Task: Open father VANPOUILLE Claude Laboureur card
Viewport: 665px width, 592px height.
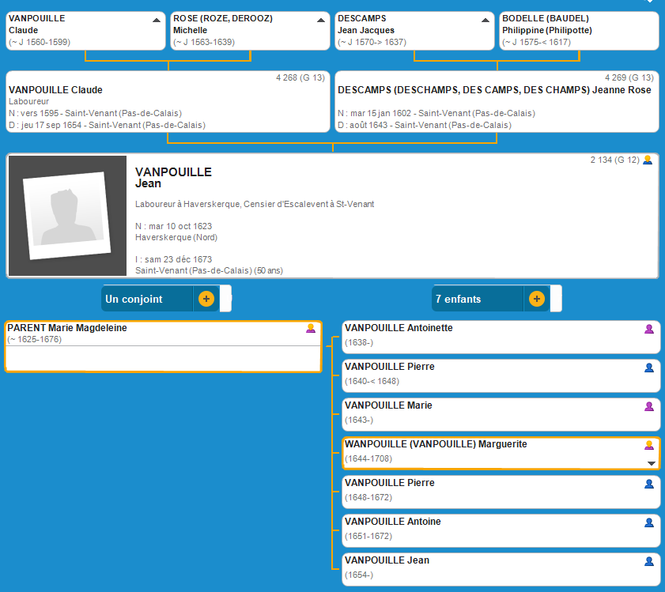Action: click(168, 102)
